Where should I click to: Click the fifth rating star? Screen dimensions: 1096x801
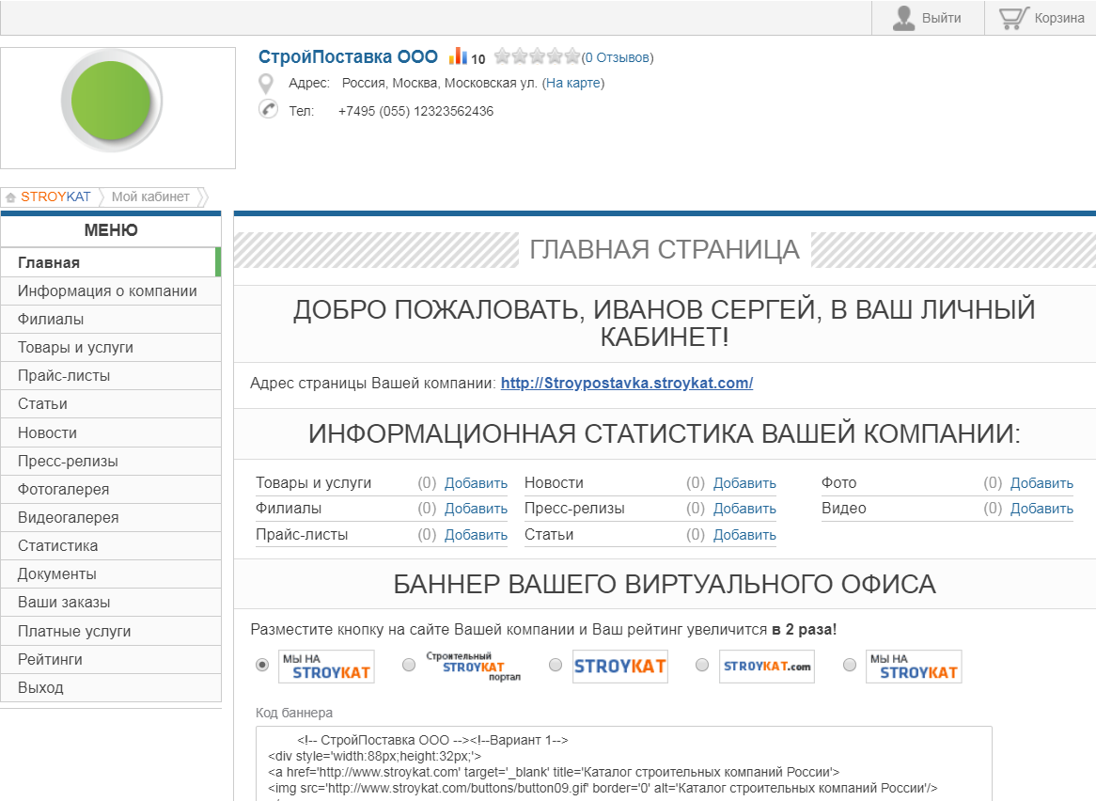pyautogui.click(x=571, y=56)
